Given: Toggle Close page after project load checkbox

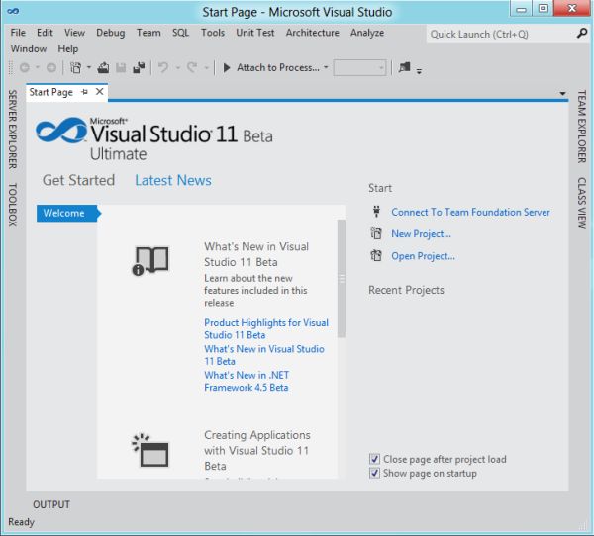Looking at the screenshot, I should click(374, 459).
